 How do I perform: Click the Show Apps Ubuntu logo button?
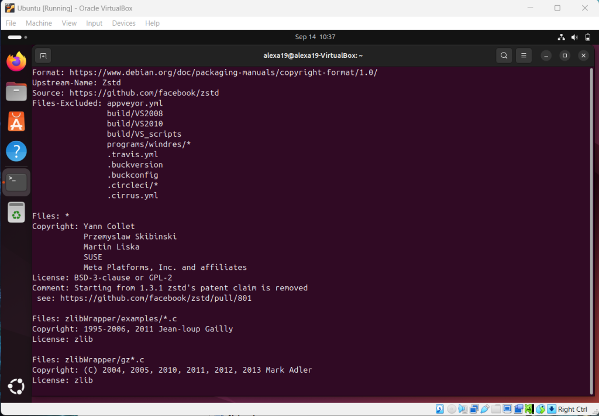tap(16, 386)
